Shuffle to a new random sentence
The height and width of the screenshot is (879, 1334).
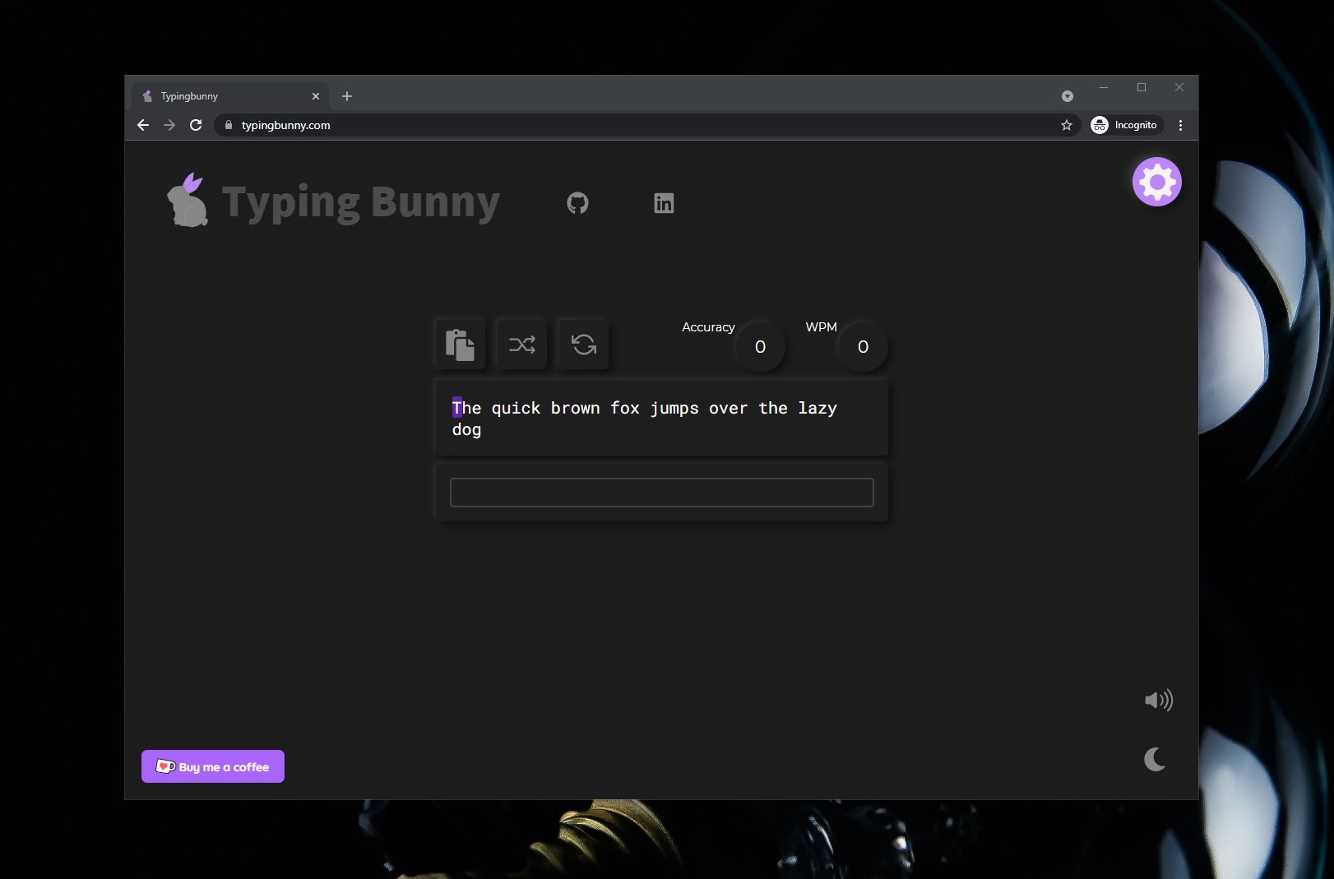[x=522, y=345]
